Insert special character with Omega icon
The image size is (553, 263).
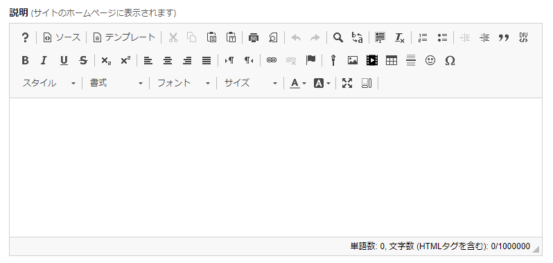coord(450,60)
